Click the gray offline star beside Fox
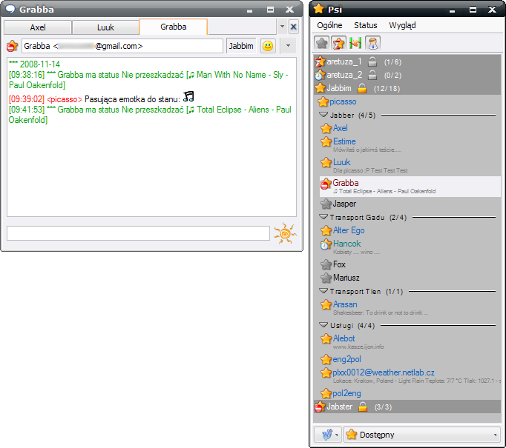Viewport: 506px width, 448px height. click(326, 264)
